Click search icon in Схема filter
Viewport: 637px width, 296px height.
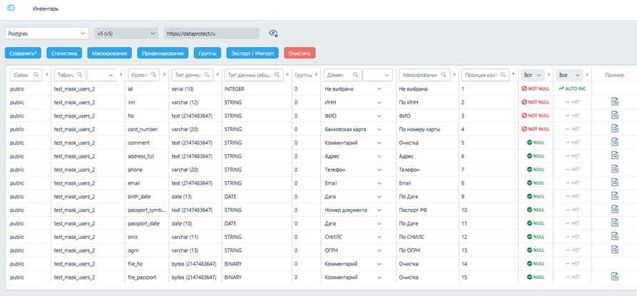click(x=36, y=75)
